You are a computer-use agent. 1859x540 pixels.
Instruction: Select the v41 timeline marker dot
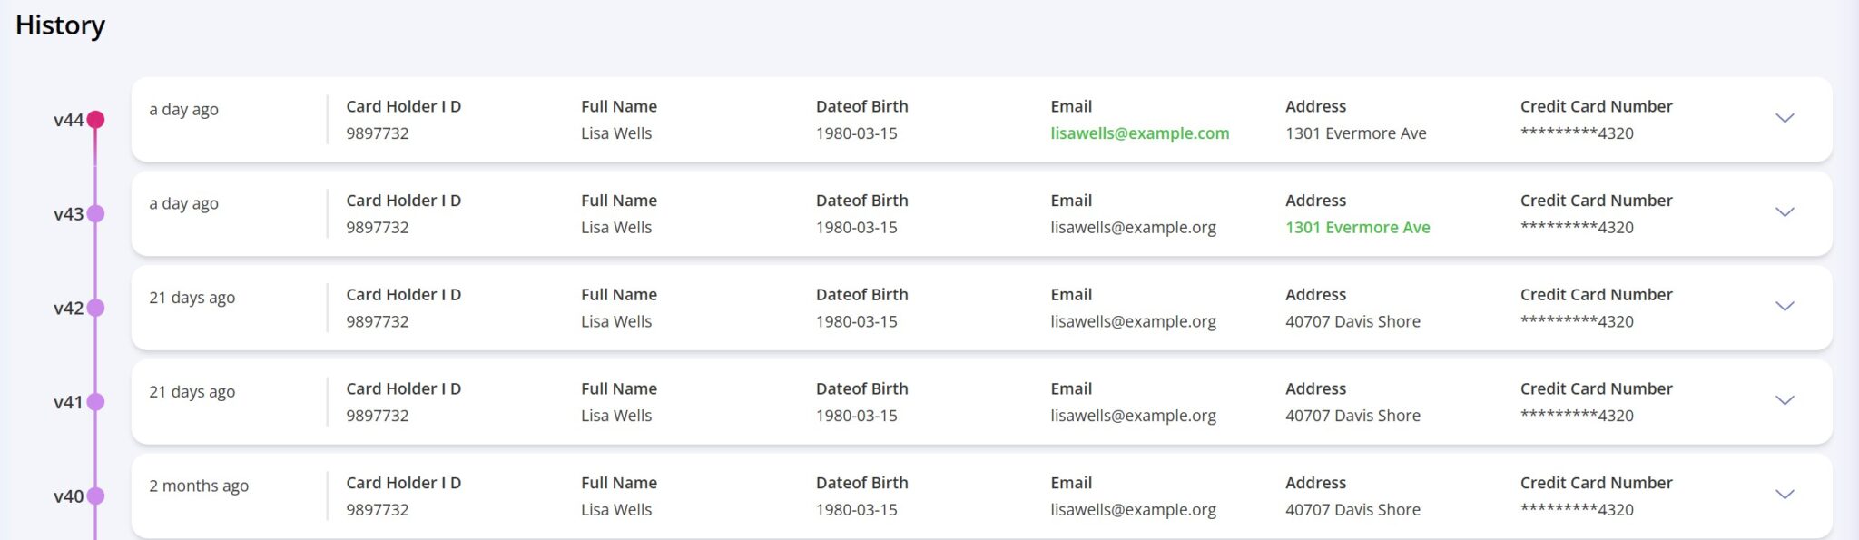(95, 402)
